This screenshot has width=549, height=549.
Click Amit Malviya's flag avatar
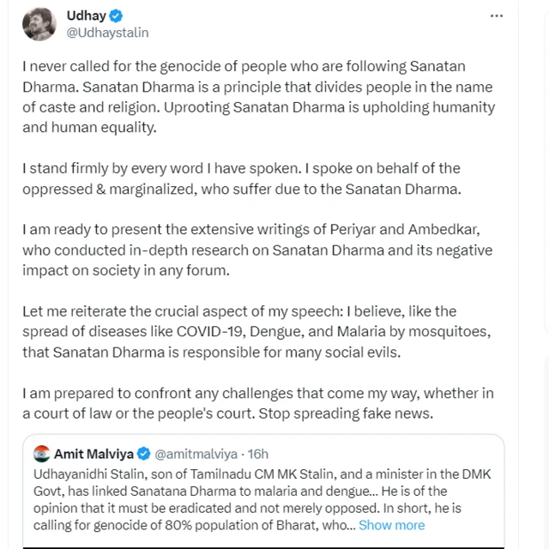[41, 453]
